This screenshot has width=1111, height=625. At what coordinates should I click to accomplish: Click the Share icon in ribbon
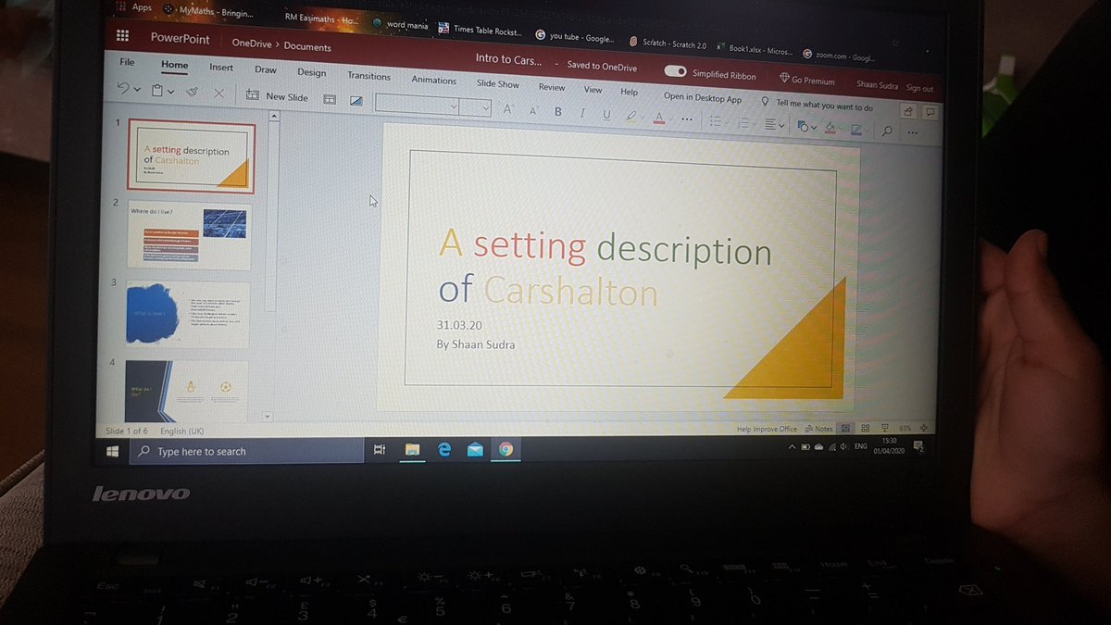pos(908,110)
